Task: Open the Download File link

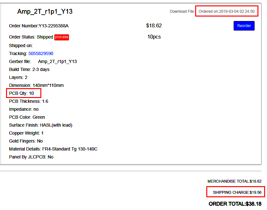Action: click(x=182, y=11)
